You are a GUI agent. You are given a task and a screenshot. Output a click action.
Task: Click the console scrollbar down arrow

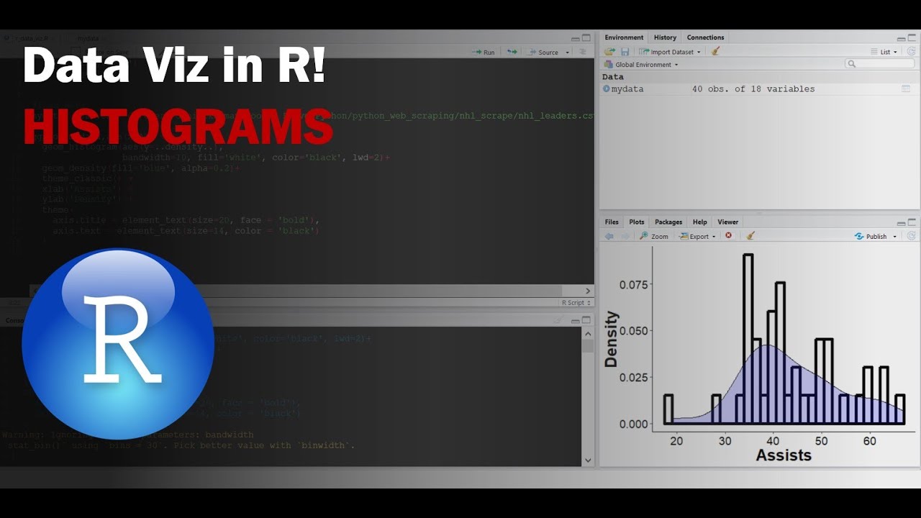click(x=588, y=460)
